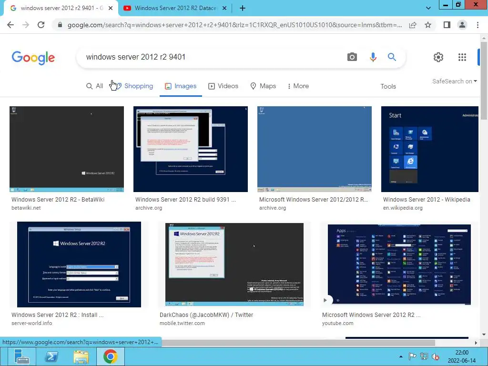Screen dimensions: 488x366
Task: Open a new tab with the plus button
Action: pos(243,8)
